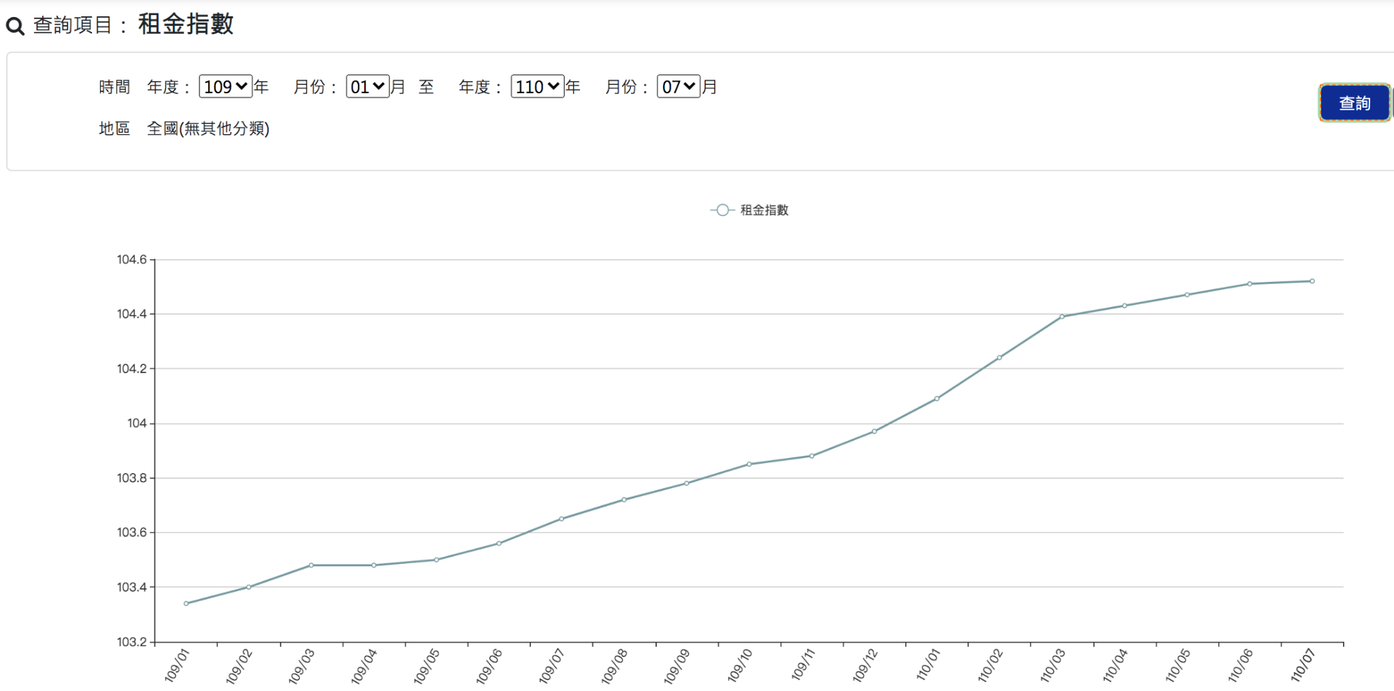The width and height of the screenshot is (1394, 691).
Task: Click the 109/02 data point on the line
Action: pyautogui.click(x=248, y=587)
